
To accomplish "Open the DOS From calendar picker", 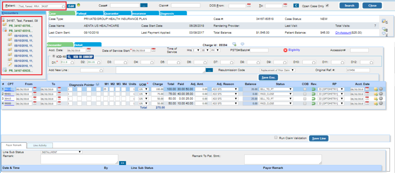I will pos(249,6).
